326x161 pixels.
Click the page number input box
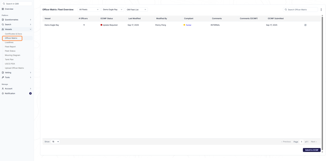tap(302, 142)
